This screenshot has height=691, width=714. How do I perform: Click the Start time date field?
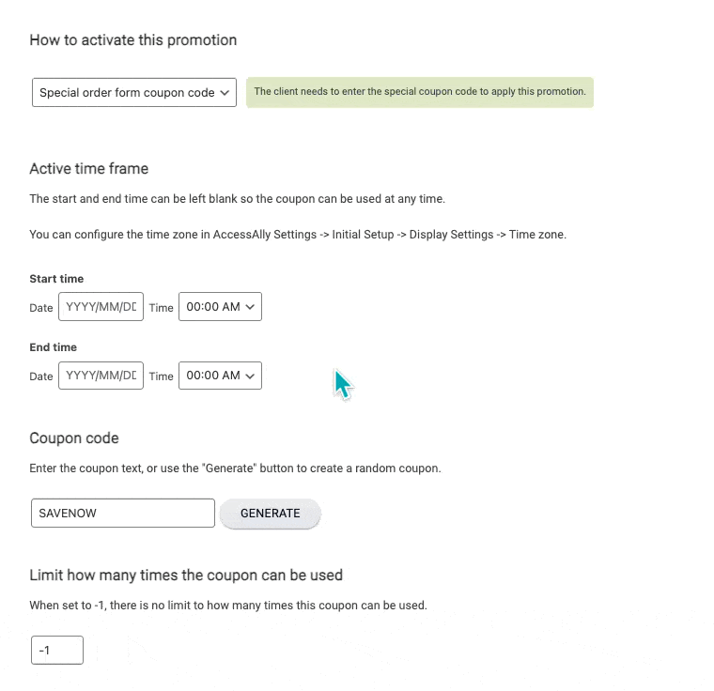[x=101, y=307]
